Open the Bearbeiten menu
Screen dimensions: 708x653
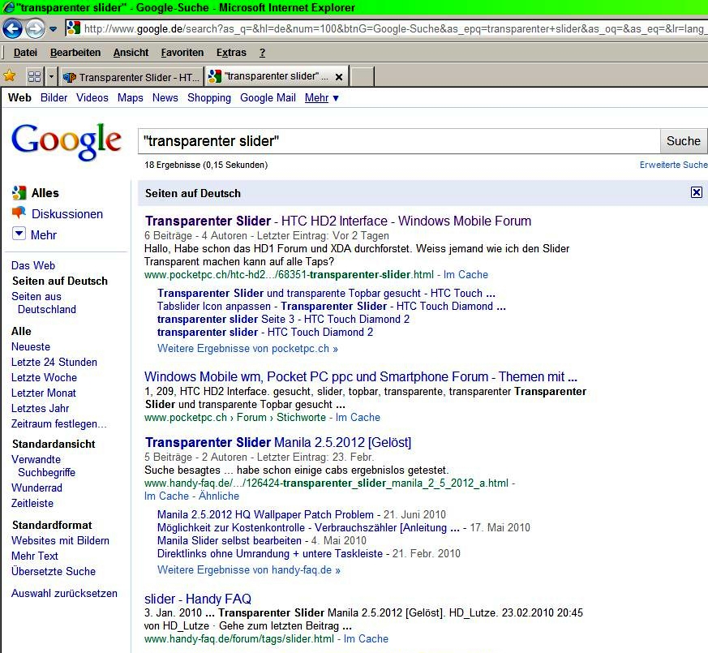click(75, 53)
